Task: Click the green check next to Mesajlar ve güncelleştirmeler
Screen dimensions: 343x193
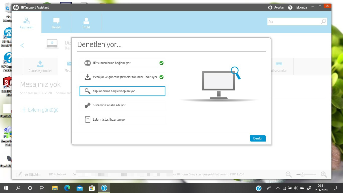Action: point(161,77)
